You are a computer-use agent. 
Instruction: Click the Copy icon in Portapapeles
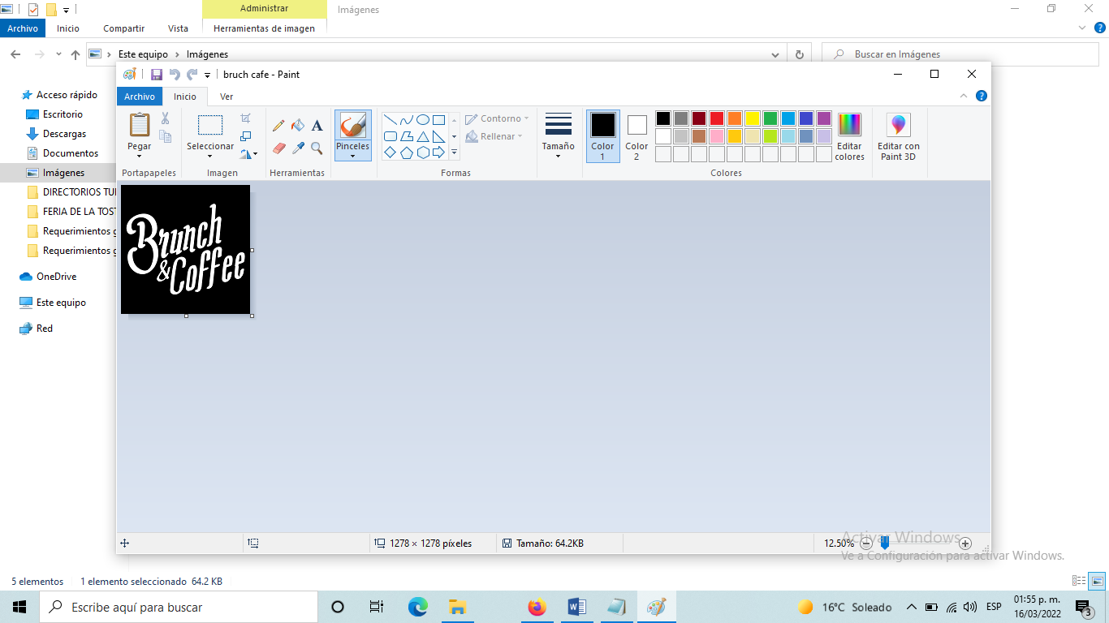(x=165, y=136)
